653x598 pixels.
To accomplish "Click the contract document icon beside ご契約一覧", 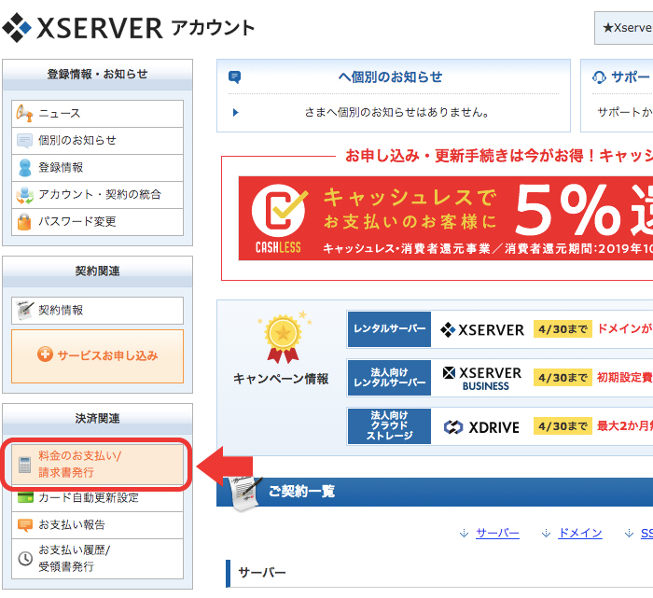I will pos(246,493).
